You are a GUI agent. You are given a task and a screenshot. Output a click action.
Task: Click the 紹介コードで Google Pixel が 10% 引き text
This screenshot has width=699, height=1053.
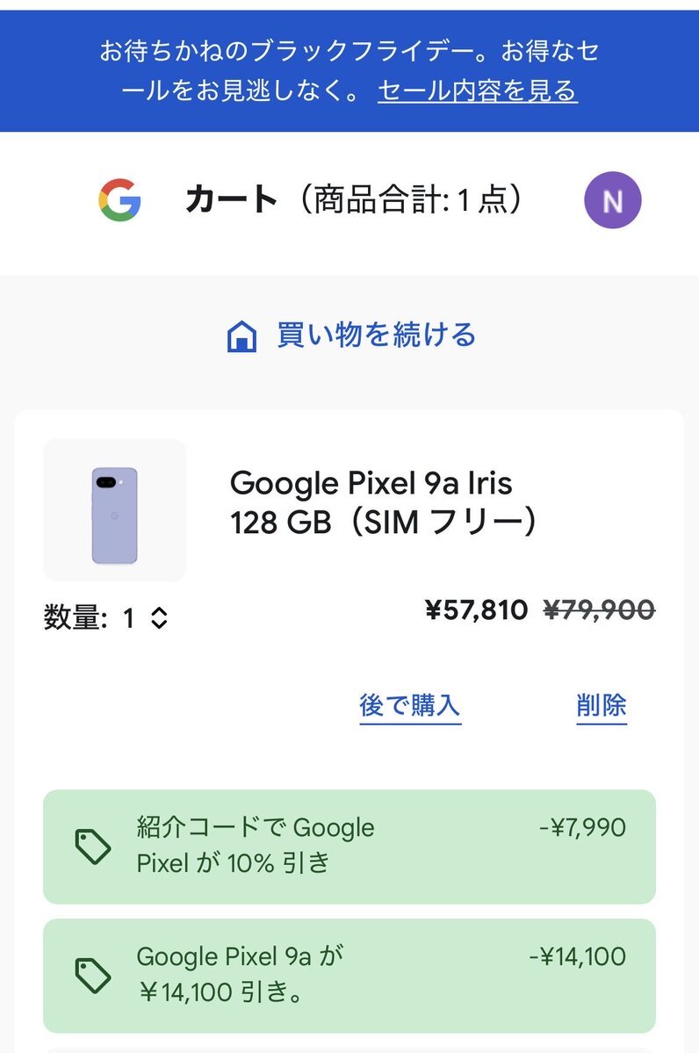(x=256, y=845)
